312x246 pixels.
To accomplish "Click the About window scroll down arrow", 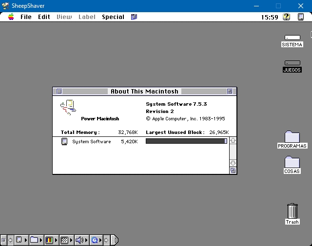I will (x=233, y=163).
